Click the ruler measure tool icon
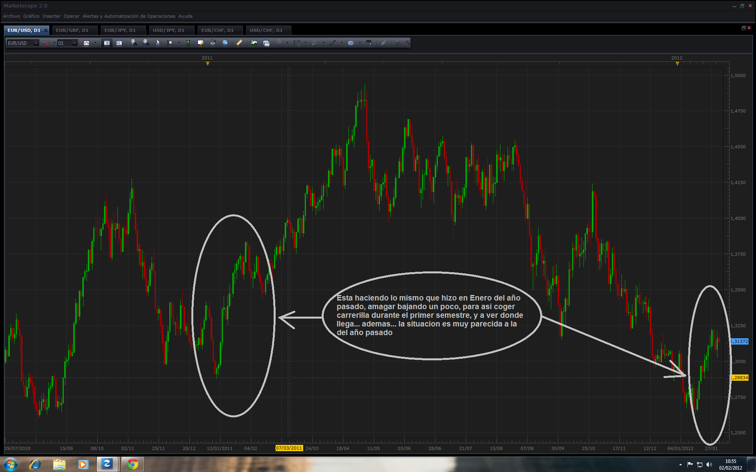 coord(239,43)
